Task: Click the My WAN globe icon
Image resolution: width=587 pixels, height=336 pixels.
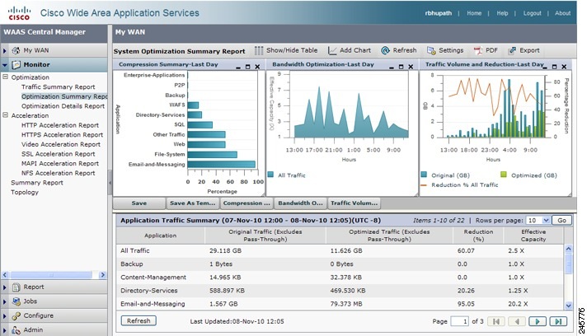Action: (x=16, y=50)
